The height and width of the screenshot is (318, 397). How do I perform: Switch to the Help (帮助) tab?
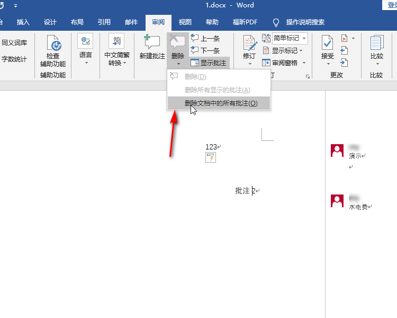(212, 22)
